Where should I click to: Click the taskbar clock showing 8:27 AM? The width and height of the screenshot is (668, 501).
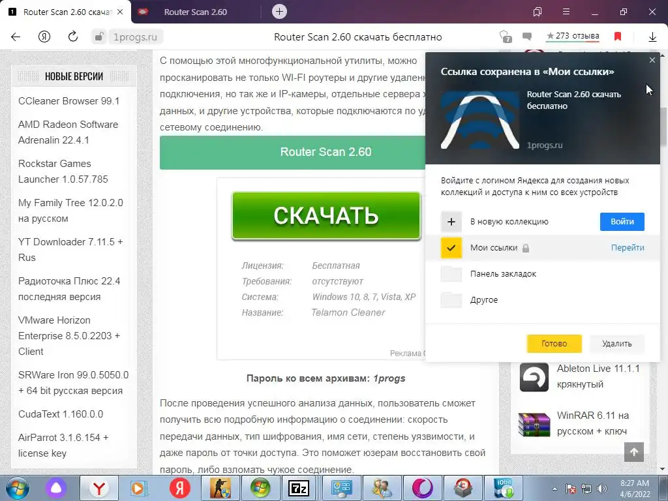click(635, 489)
